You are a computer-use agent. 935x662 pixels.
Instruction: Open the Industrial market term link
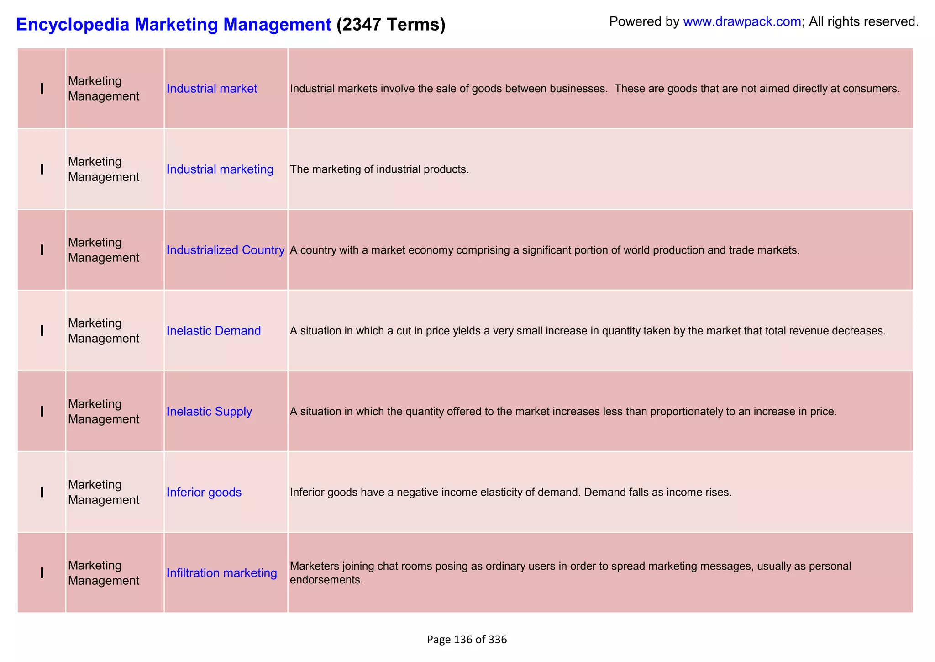click(x=212, y=89)
